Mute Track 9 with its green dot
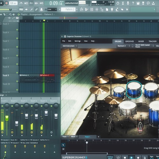Image resolution: width=159 pixels, height=159 pixels. click(x=17, y=81)
